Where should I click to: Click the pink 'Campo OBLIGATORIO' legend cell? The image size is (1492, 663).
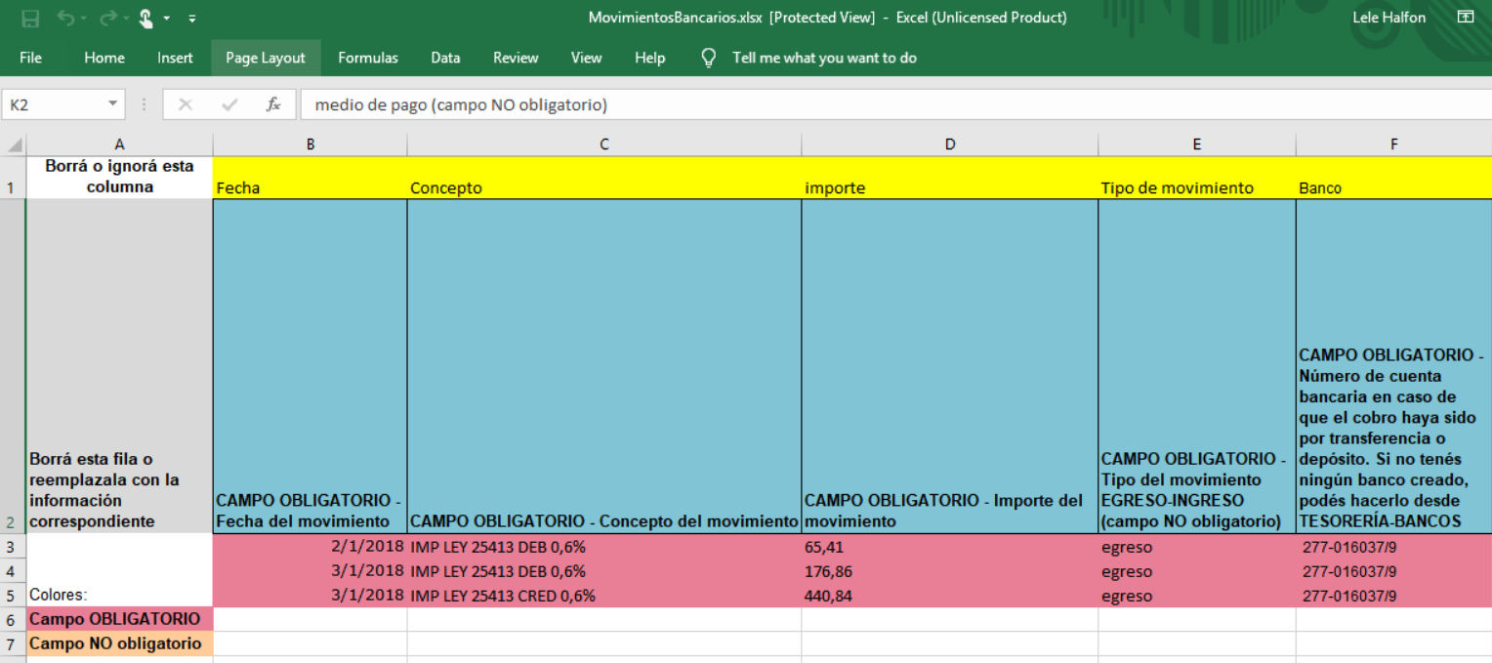pos(119,619)
